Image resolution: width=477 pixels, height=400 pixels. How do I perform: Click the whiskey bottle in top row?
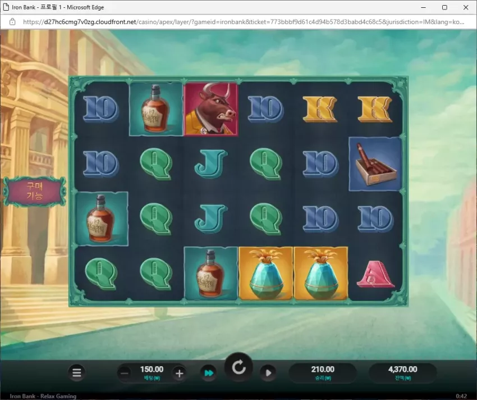click(x=156, y=109)
